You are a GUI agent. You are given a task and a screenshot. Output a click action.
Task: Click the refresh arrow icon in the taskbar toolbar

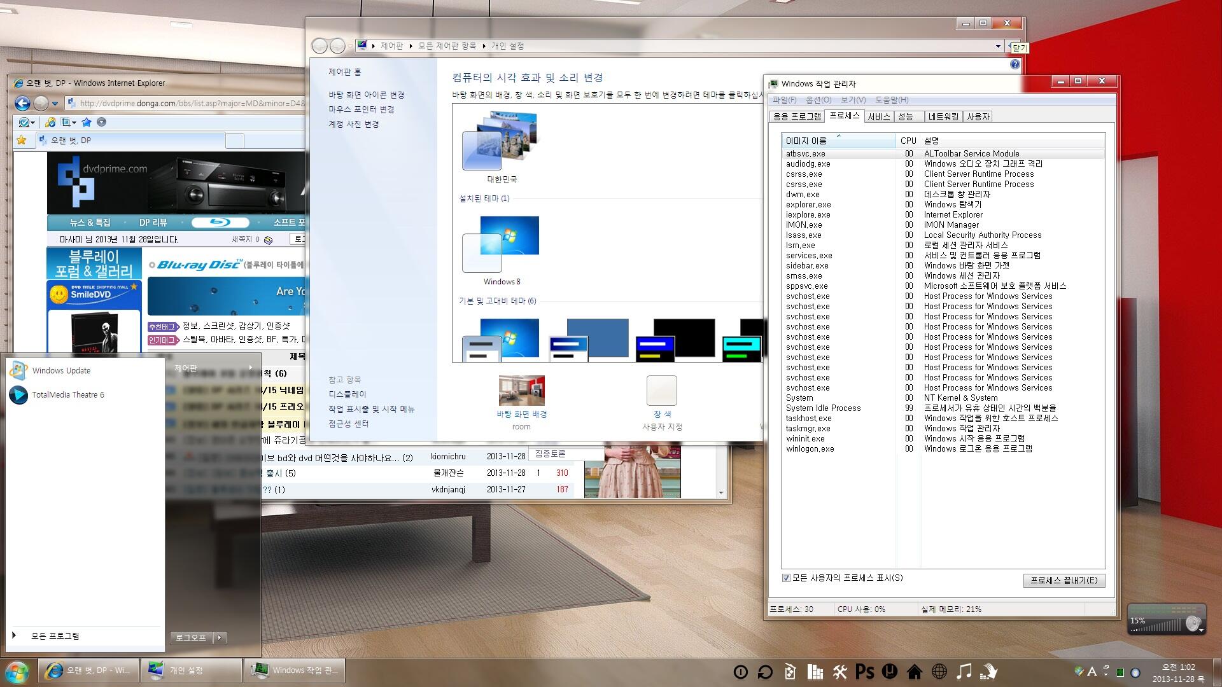pos(765,671)
